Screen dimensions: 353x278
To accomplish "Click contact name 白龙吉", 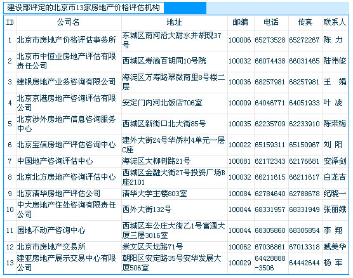I will pyautogui.click(x=335, y=177).
